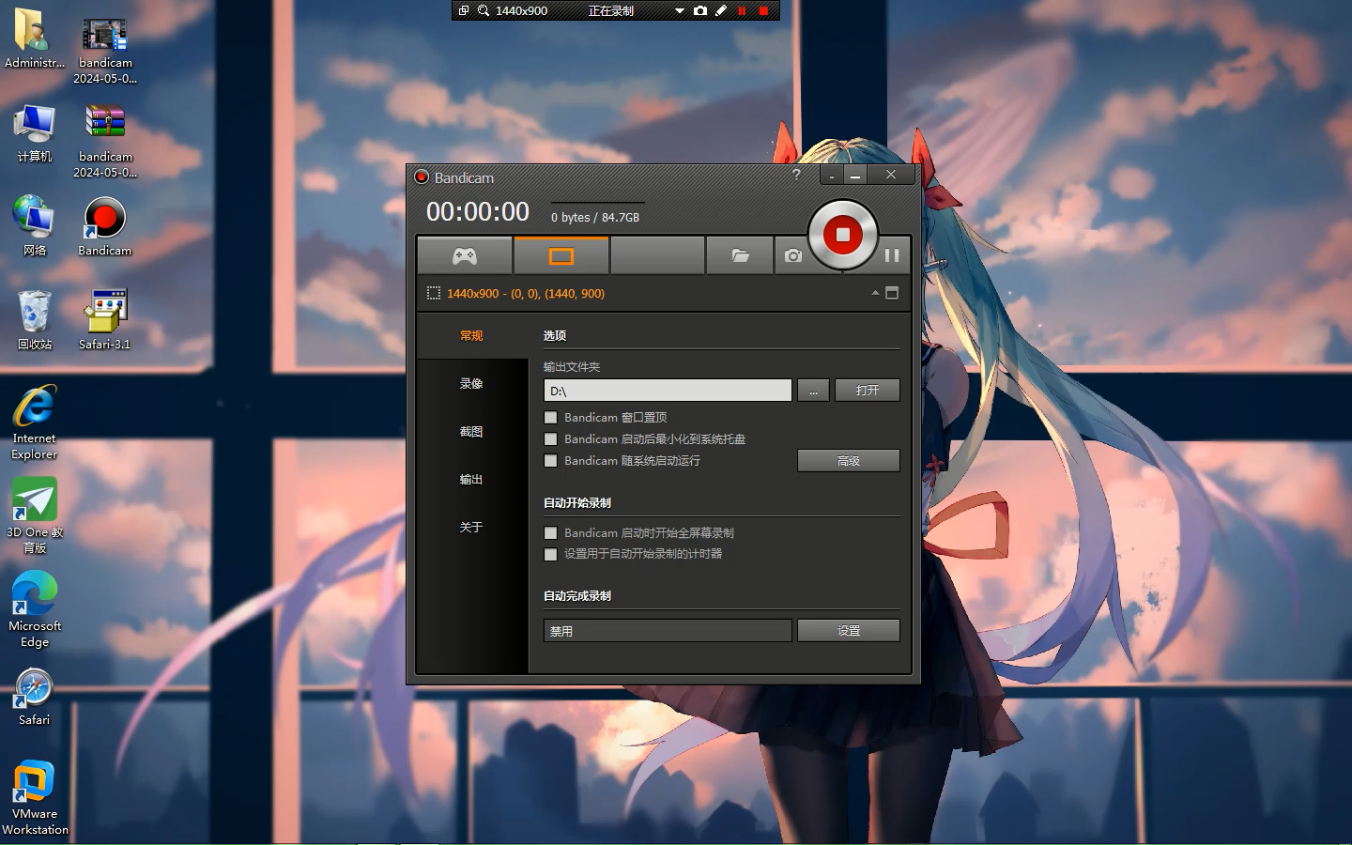Click the output folder path field D:\

(668, 391)
